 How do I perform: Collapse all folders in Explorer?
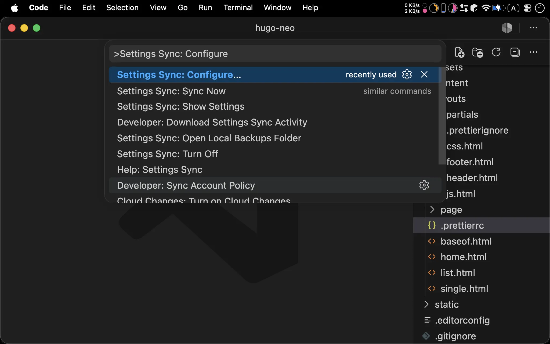(x=515, y=52)
